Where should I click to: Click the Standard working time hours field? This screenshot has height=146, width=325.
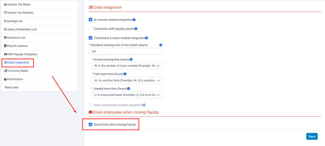point(125,51)
